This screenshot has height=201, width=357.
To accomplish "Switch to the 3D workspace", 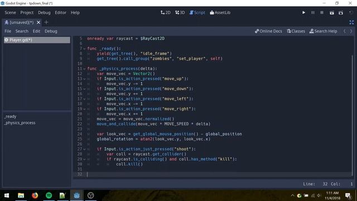I will (x=180, y=12).
